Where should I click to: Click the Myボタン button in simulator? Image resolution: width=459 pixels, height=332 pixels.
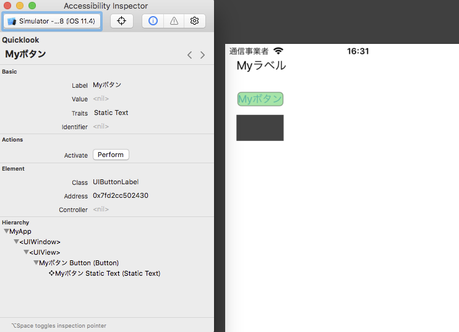[x=260, y=99]
